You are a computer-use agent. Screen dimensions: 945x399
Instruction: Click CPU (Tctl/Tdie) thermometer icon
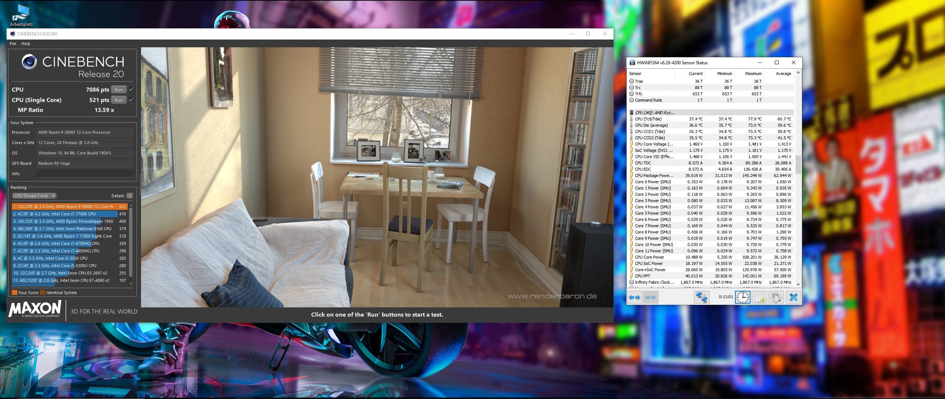coord(632,119)
